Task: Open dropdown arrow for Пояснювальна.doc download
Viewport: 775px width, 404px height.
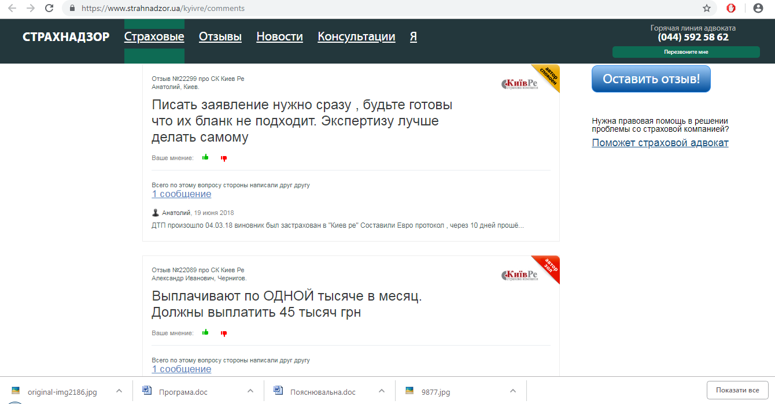Action: tap(381, 391)
